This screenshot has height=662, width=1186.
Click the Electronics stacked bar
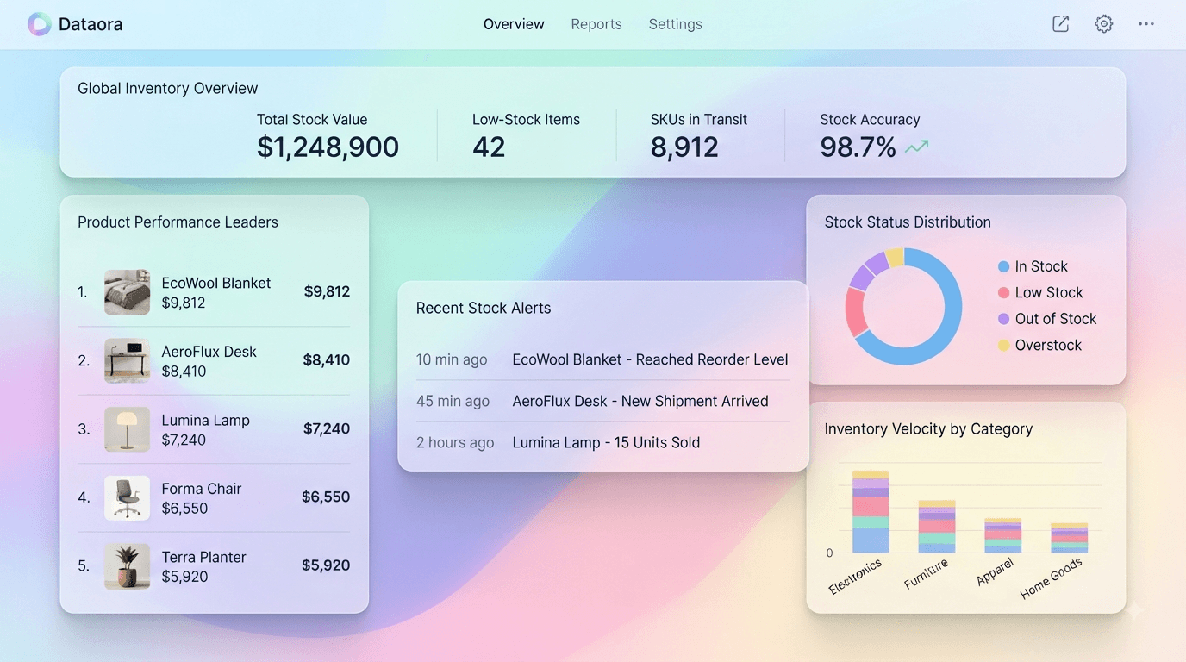(871, 512)
